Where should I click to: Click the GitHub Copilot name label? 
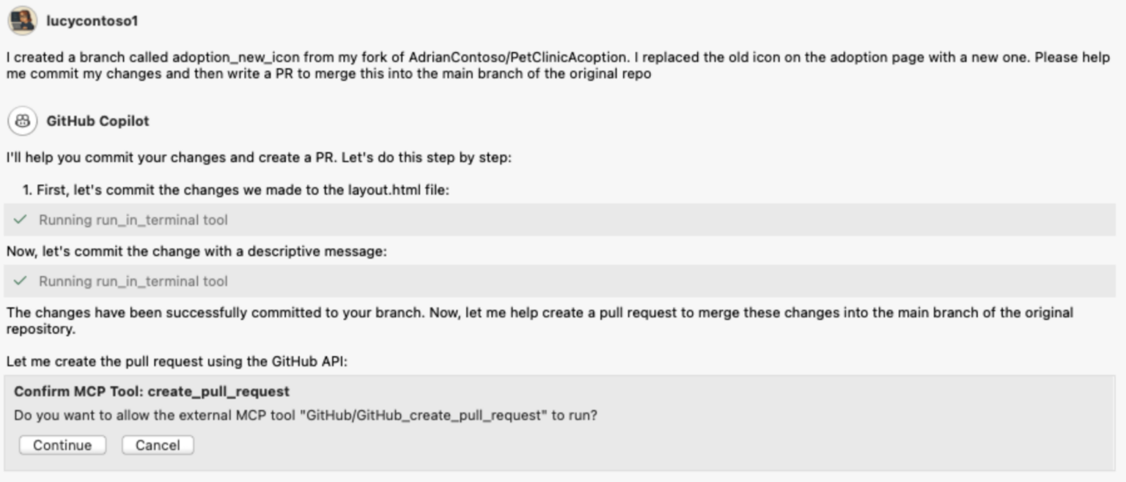pyautogui.click(x=99, y=120)
